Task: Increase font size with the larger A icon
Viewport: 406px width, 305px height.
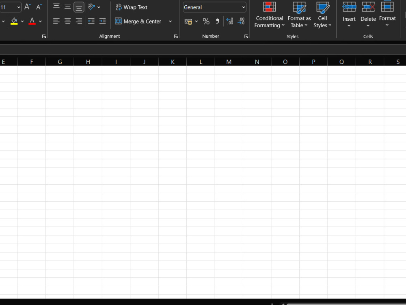Action: coord(28,7)
